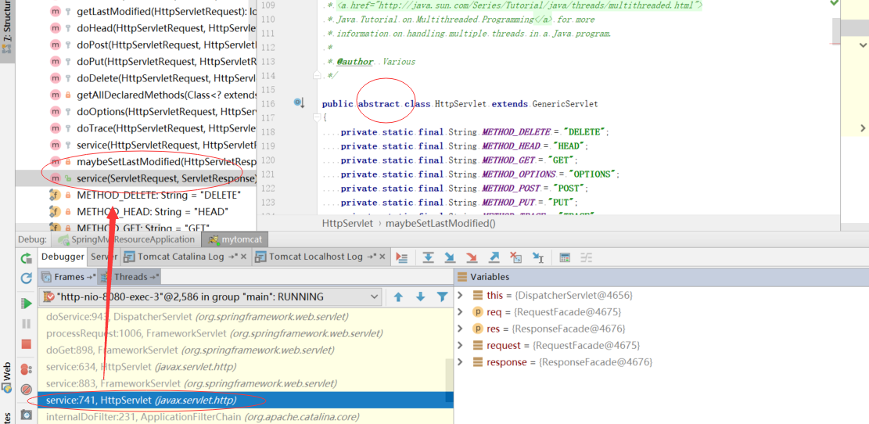Switch to the Server tab
Viewport: 869px width, 424px height.
point(103,257)
